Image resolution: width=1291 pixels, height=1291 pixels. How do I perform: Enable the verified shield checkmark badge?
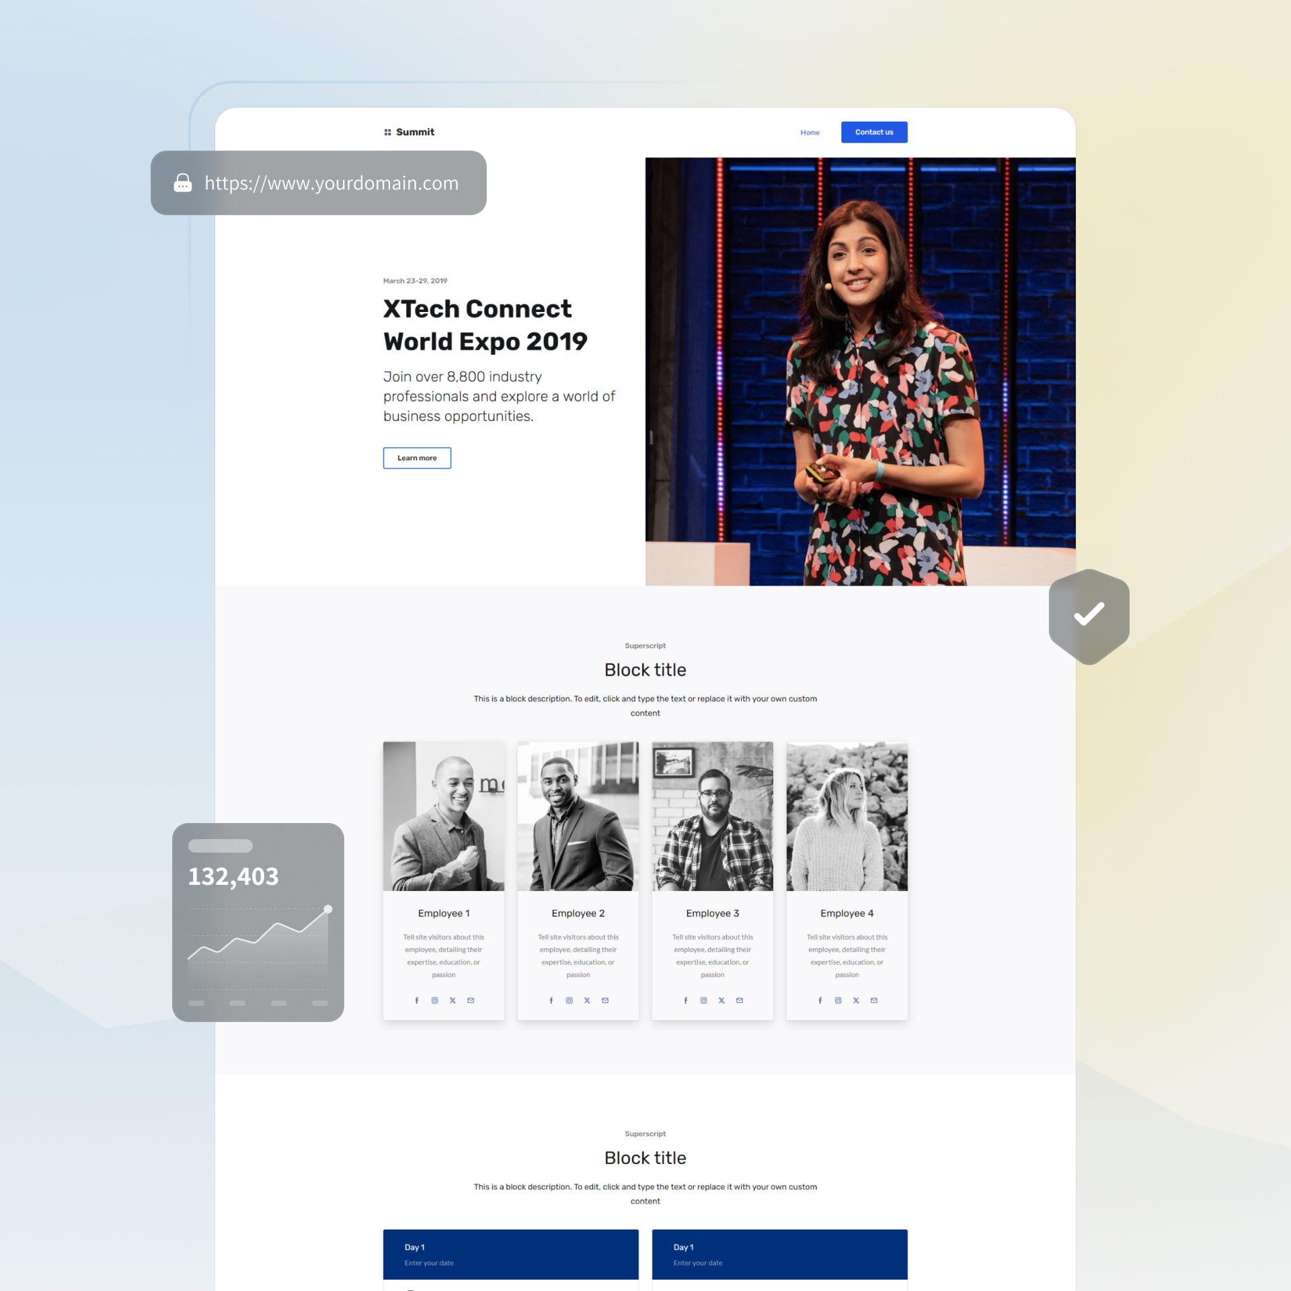pos(1090,613)
